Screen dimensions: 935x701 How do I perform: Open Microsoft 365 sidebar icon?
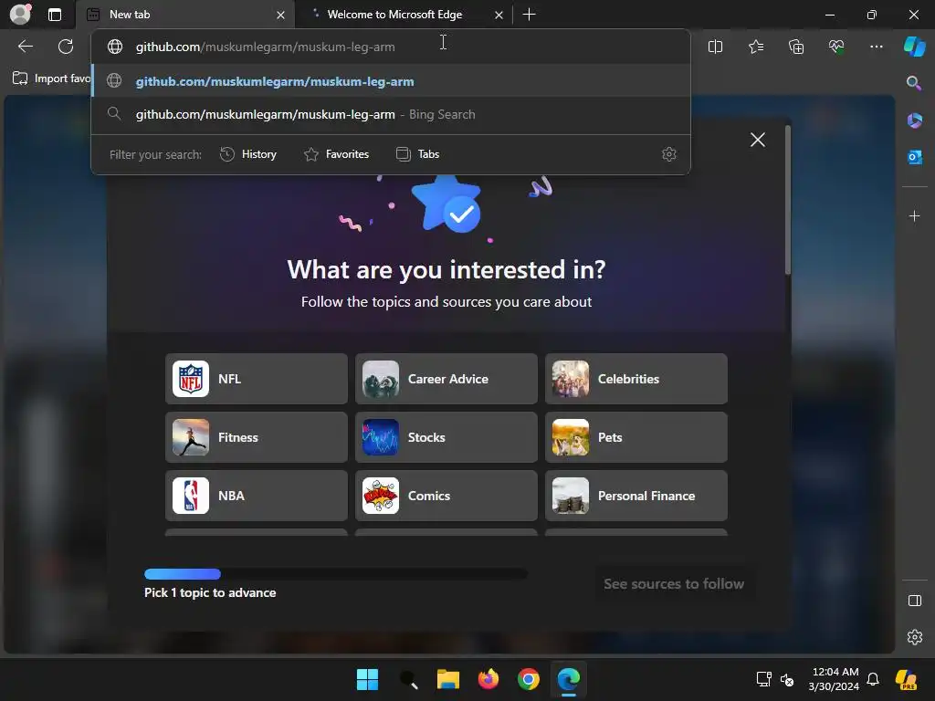pyautogui.click(x=914, y=120)
